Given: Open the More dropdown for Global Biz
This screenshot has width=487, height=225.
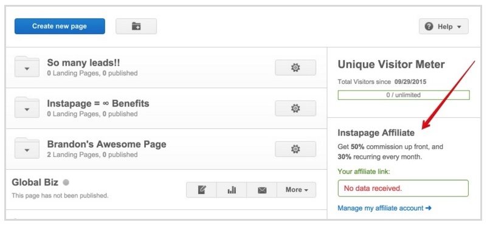Looking at the screenshot, I should pyautogui.click(x=296, y=190).
